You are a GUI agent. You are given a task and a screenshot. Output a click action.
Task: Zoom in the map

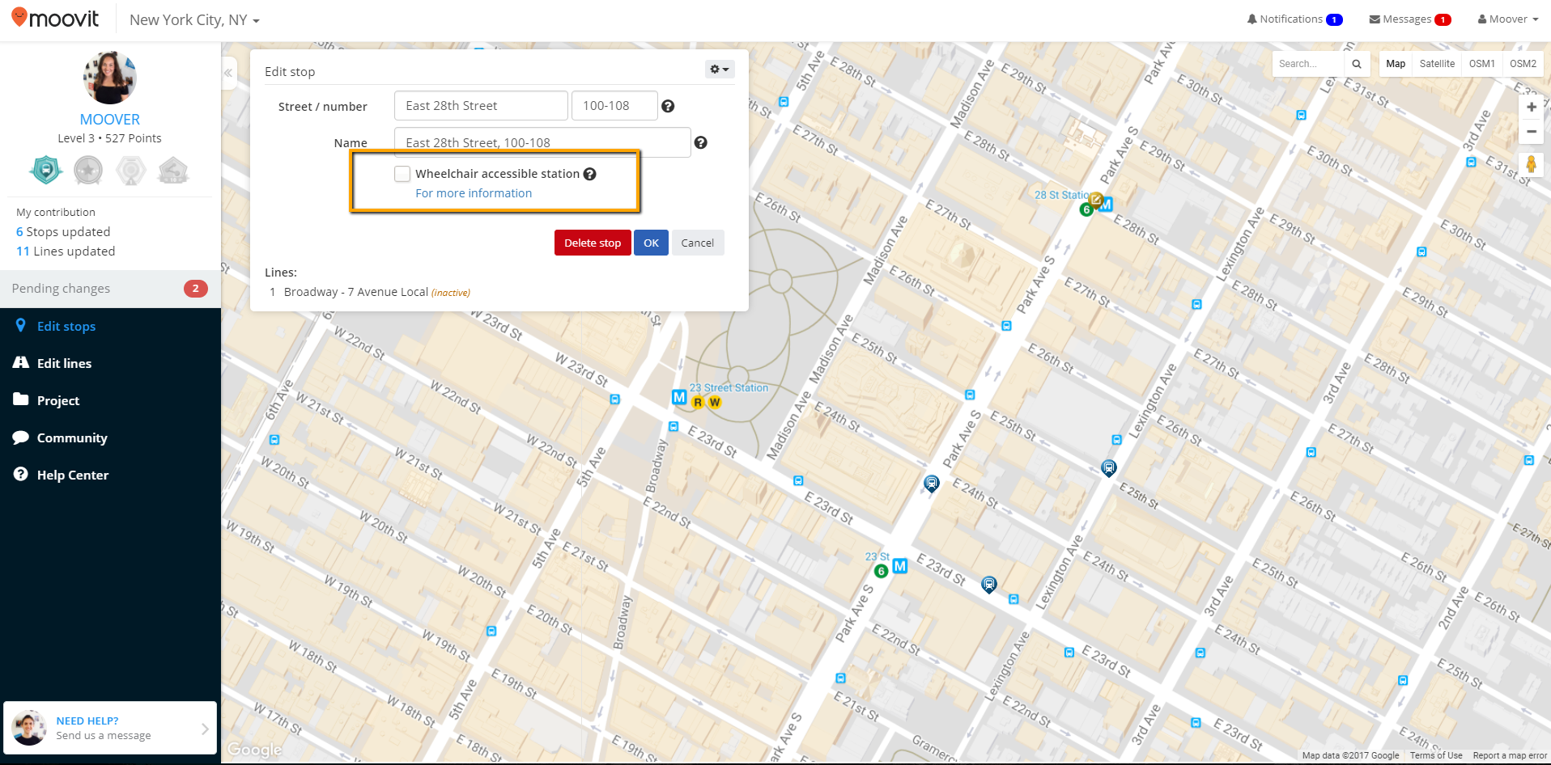pyautogui.click(x=1531, y=107)
